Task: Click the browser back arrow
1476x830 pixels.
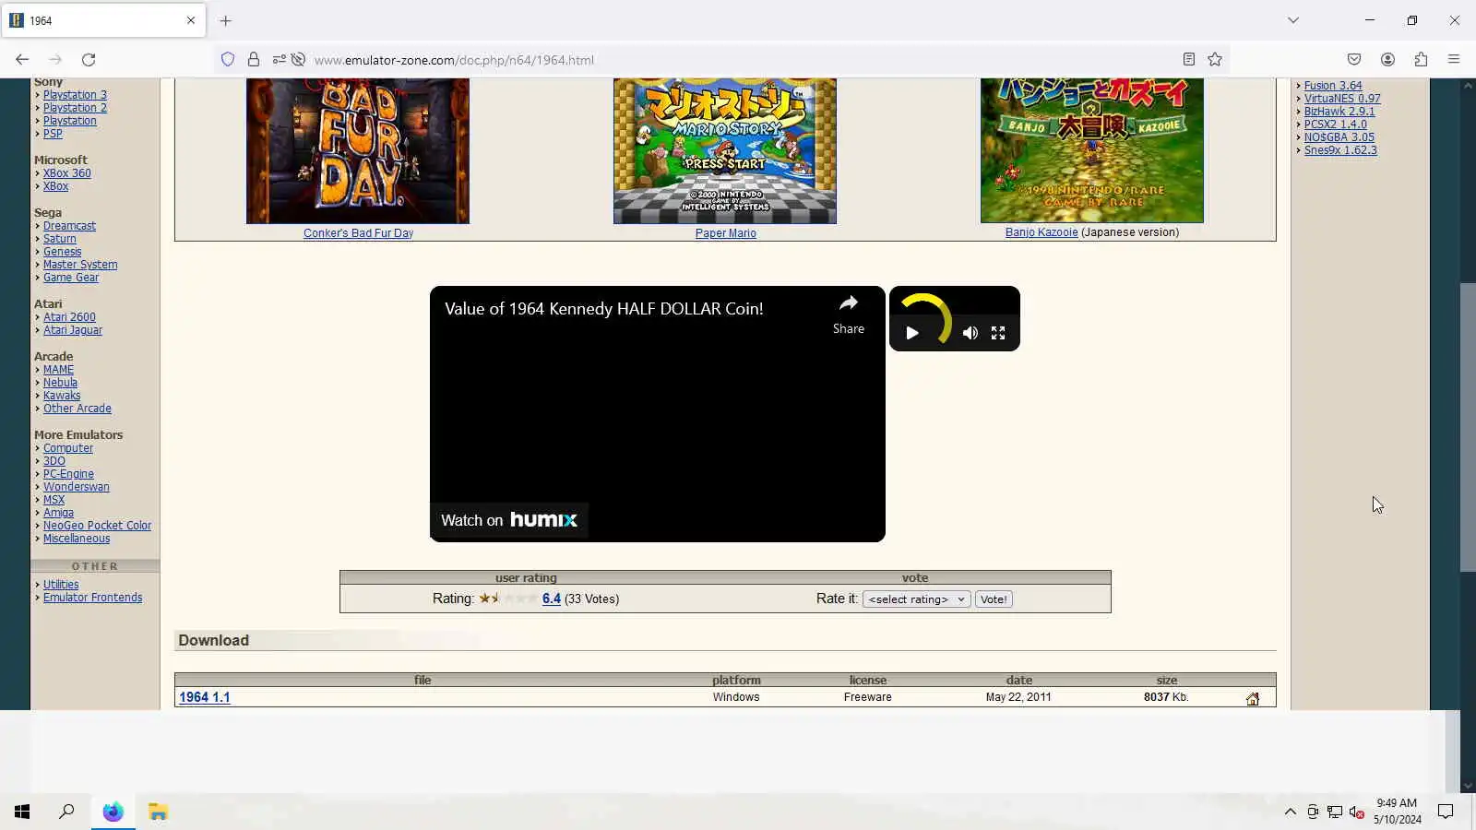Action: [x=22, y=60]
